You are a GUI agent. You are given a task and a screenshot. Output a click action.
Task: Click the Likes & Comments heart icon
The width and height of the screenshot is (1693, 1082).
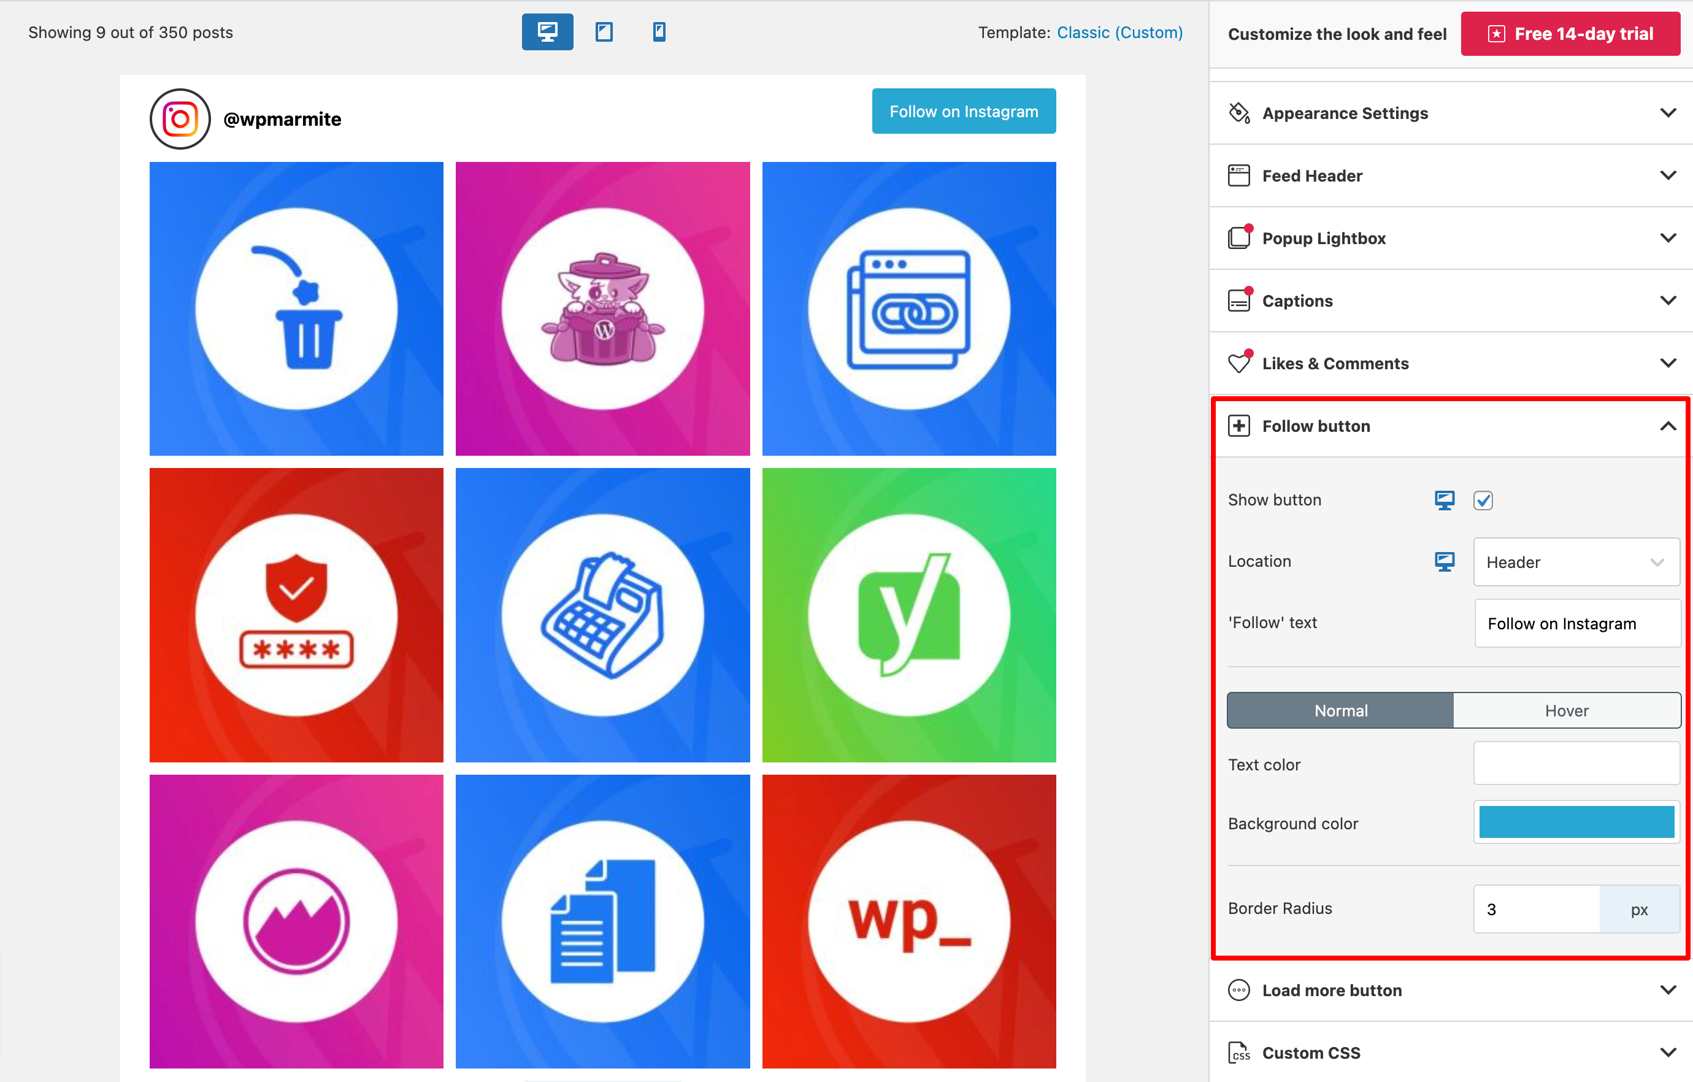pos(1239,363)
